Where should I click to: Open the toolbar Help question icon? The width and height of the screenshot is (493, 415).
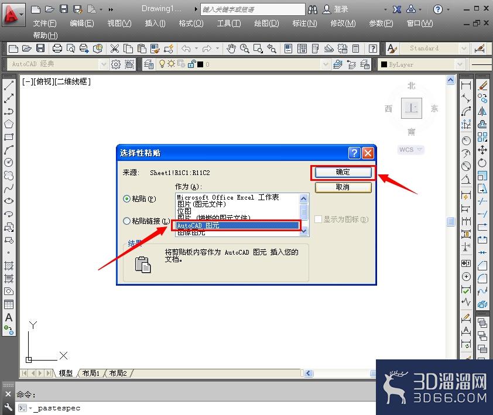tap(372, 49)
